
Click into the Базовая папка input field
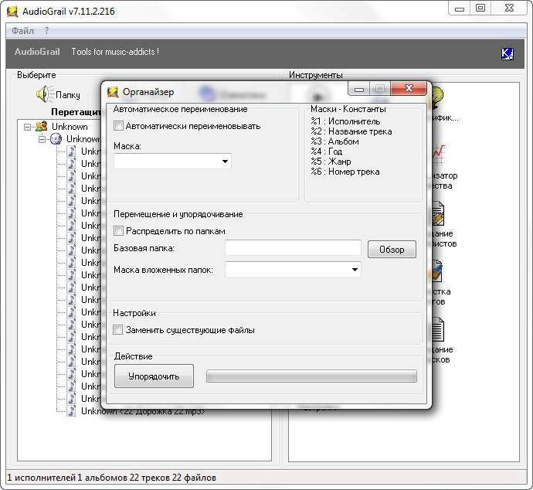pos(293,248)
